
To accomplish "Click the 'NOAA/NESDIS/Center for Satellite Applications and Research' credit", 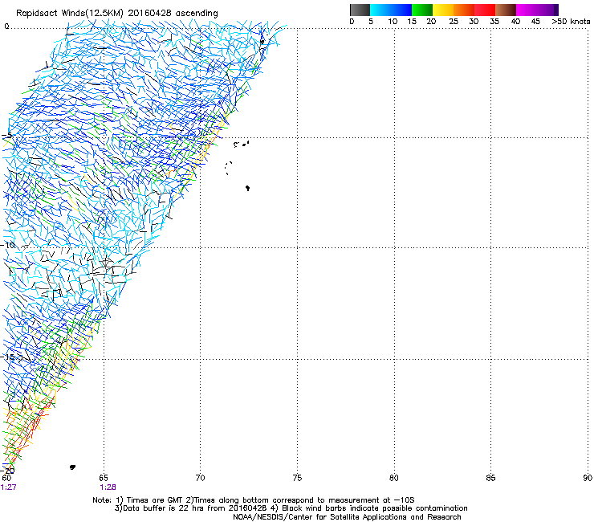I will pos(347,517).
